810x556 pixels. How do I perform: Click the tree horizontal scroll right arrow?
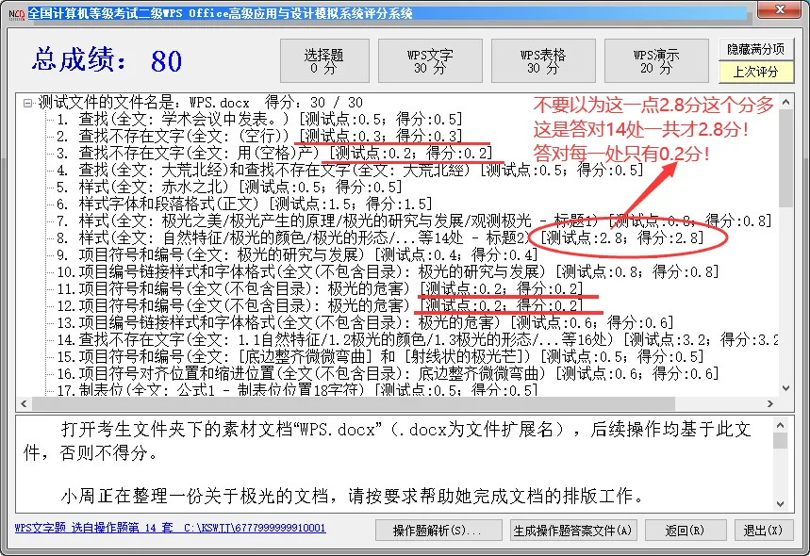(x=770, y=403)
